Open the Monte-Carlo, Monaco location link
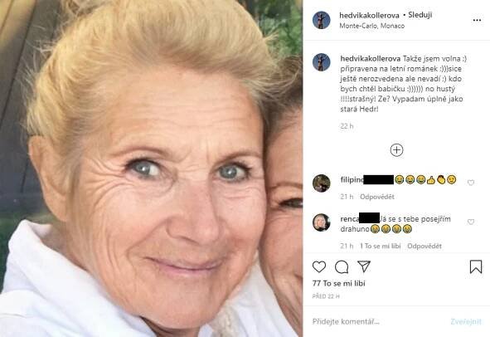490x337 pixels. [x=372, y=26]
